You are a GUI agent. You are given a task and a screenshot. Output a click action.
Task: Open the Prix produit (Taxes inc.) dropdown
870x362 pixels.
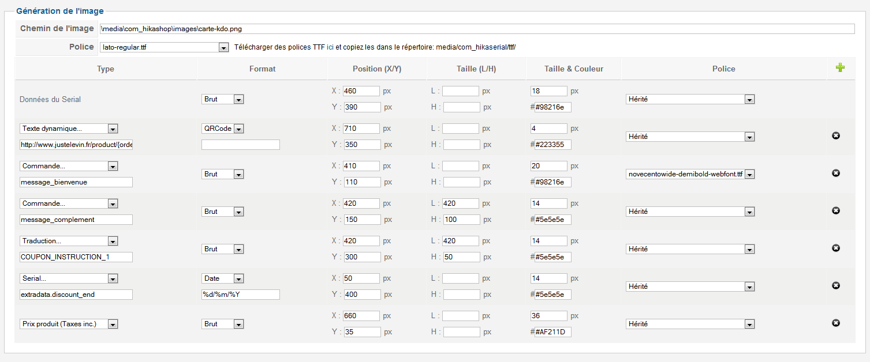click(113, 324)
